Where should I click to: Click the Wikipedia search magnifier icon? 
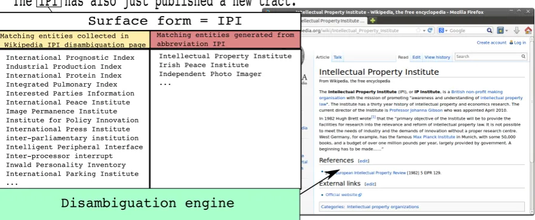[x=523, y=57]
